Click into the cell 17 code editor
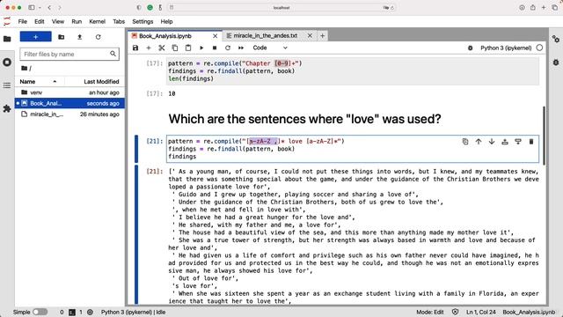The width and height of the screenshot is (563, 317). click(353, 70)
